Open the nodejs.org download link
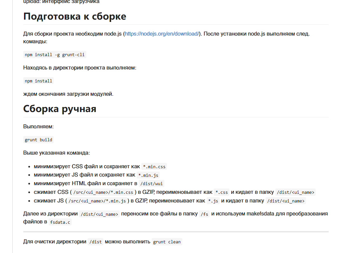Screen dimensions: 338x253 coord(162,34)
